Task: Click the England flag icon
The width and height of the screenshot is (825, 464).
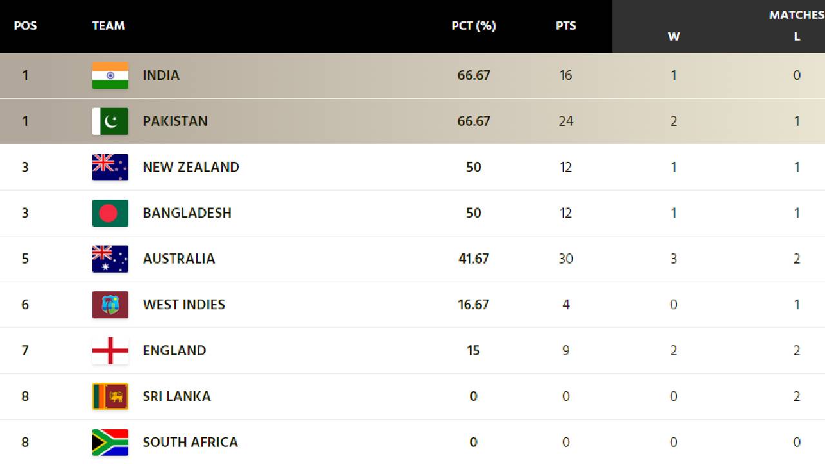Action: pyautogui.click(x=110, y=350)
